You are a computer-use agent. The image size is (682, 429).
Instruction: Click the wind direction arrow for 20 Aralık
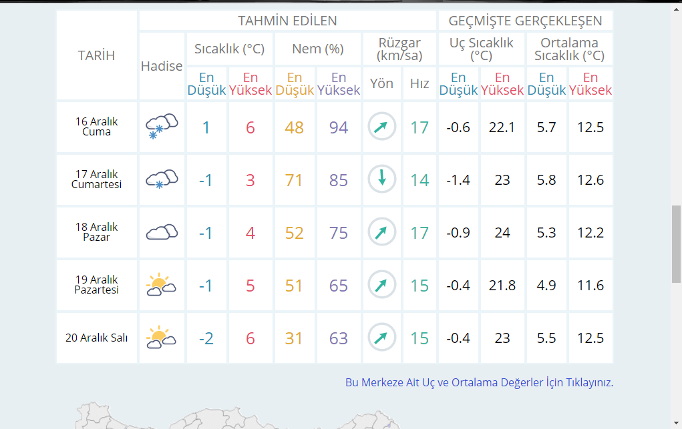tap(381, 338)
